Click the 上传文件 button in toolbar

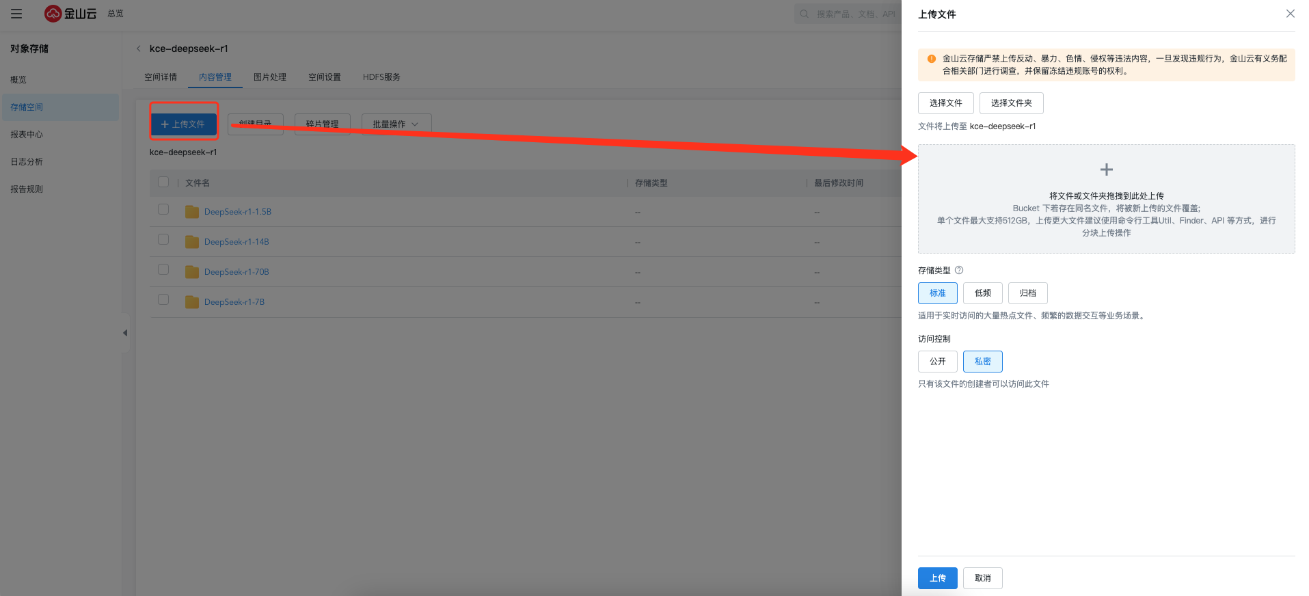point(183,124)
